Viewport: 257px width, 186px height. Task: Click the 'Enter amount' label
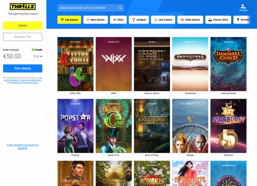(11, 50)
